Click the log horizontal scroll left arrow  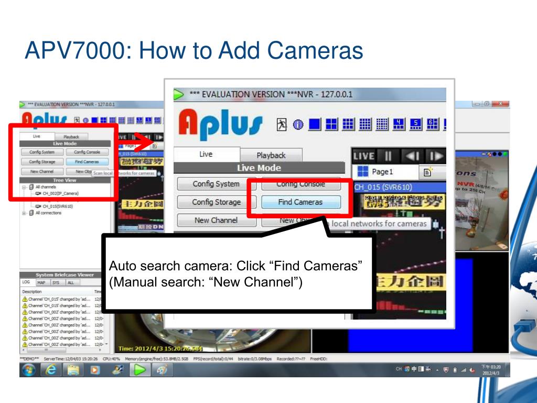click(x=23, y=350)
